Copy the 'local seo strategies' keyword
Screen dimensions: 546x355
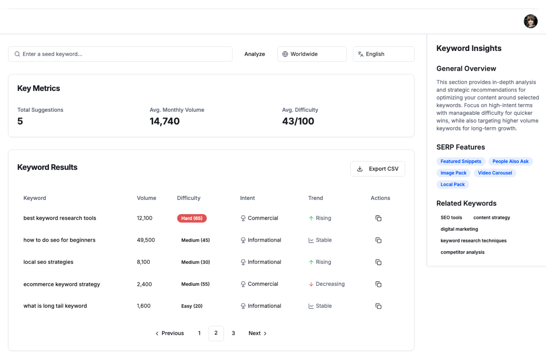tap(378, 262)
